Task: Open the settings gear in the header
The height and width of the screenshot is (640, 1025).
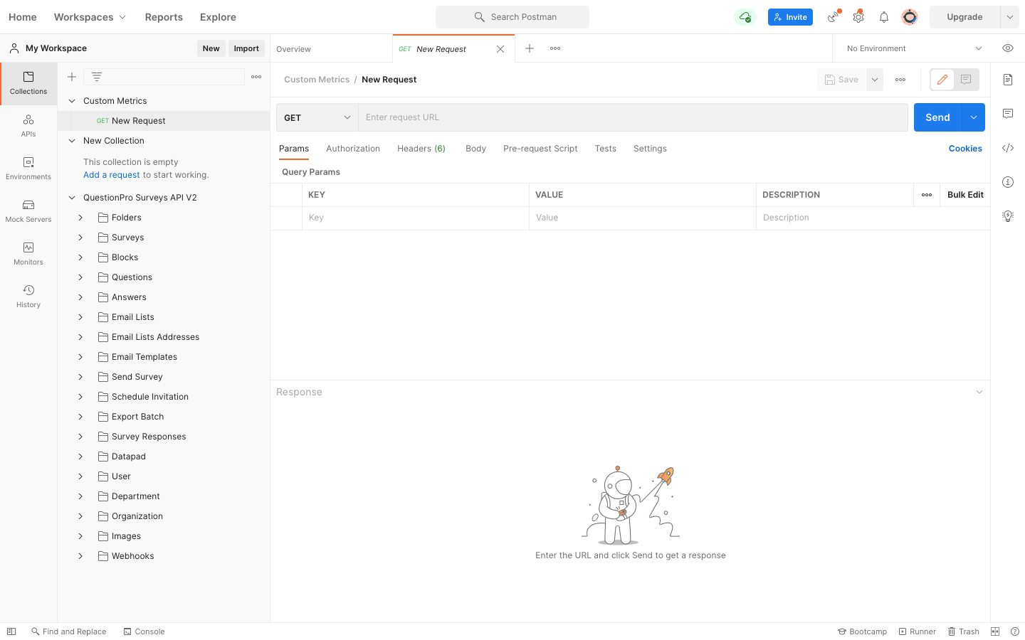Action: pos(858,16)
